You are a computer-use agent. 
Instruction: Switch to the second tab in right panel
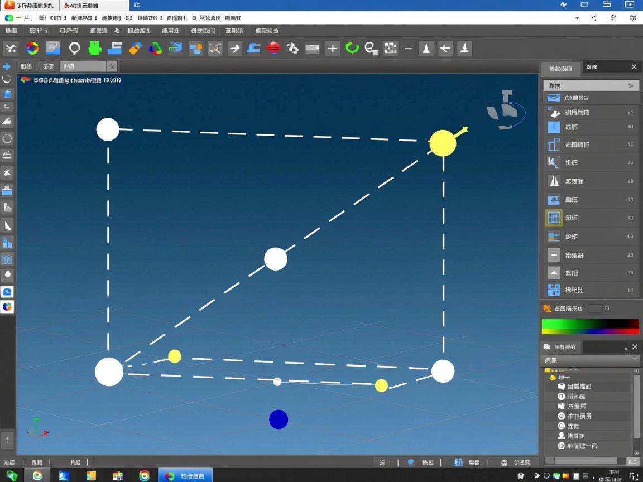click(592, 68)
